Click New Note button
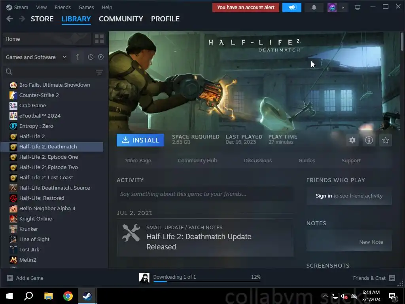405x304 pixels. [371, 242]
